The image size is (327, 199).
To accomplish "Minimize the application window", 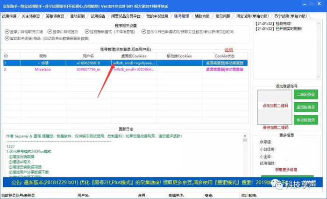I will [305, 4].
